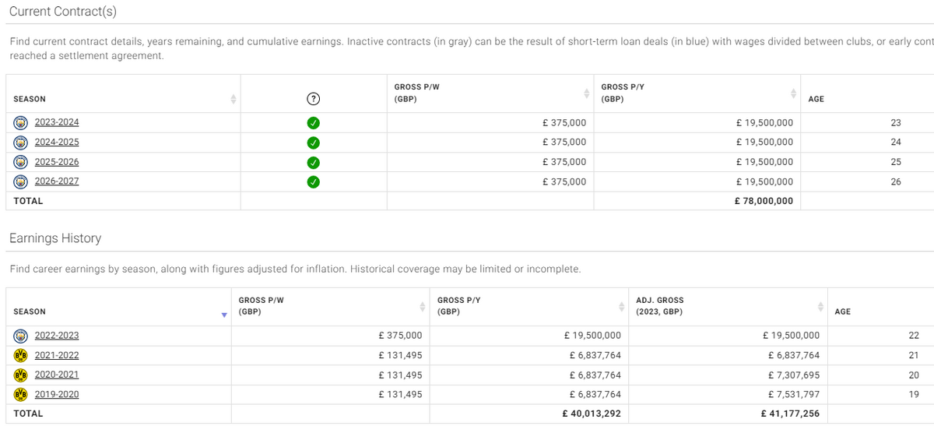Sort earnings history by Gross P/W arrows
934x433 pixels.
tap(421, 305)
